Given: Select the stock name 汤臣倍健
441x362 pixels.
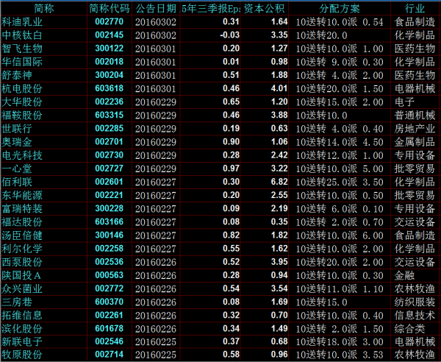Looking at the screenshot, I should pos(22,235).
